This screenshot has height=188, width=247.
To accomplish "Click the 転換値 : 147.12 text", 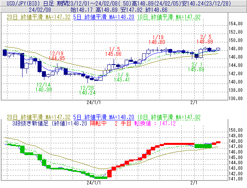I will tap(155, 123).
